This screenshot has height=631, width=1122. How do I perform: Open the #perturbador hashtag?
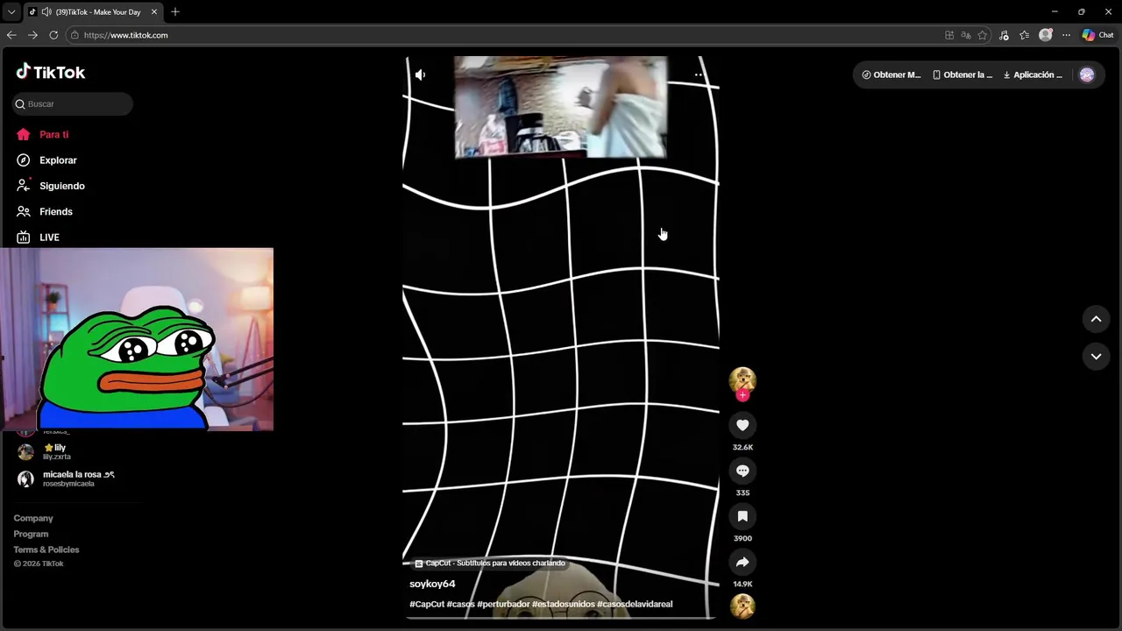pos(503,604)
